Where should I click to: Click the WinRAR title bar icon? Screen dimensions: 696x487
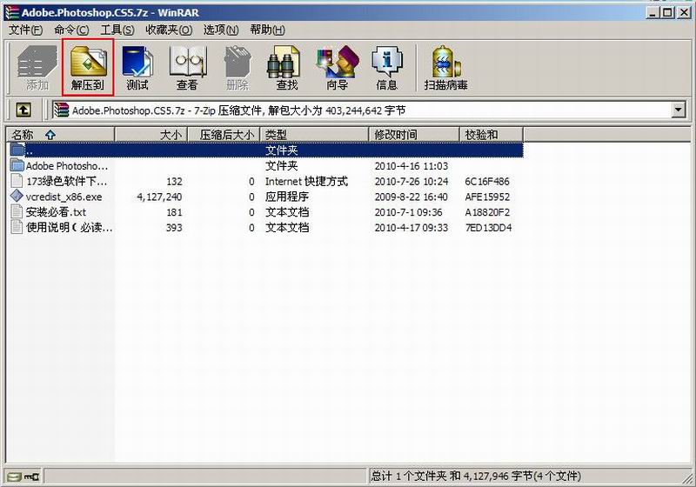[x=11, y=12]
